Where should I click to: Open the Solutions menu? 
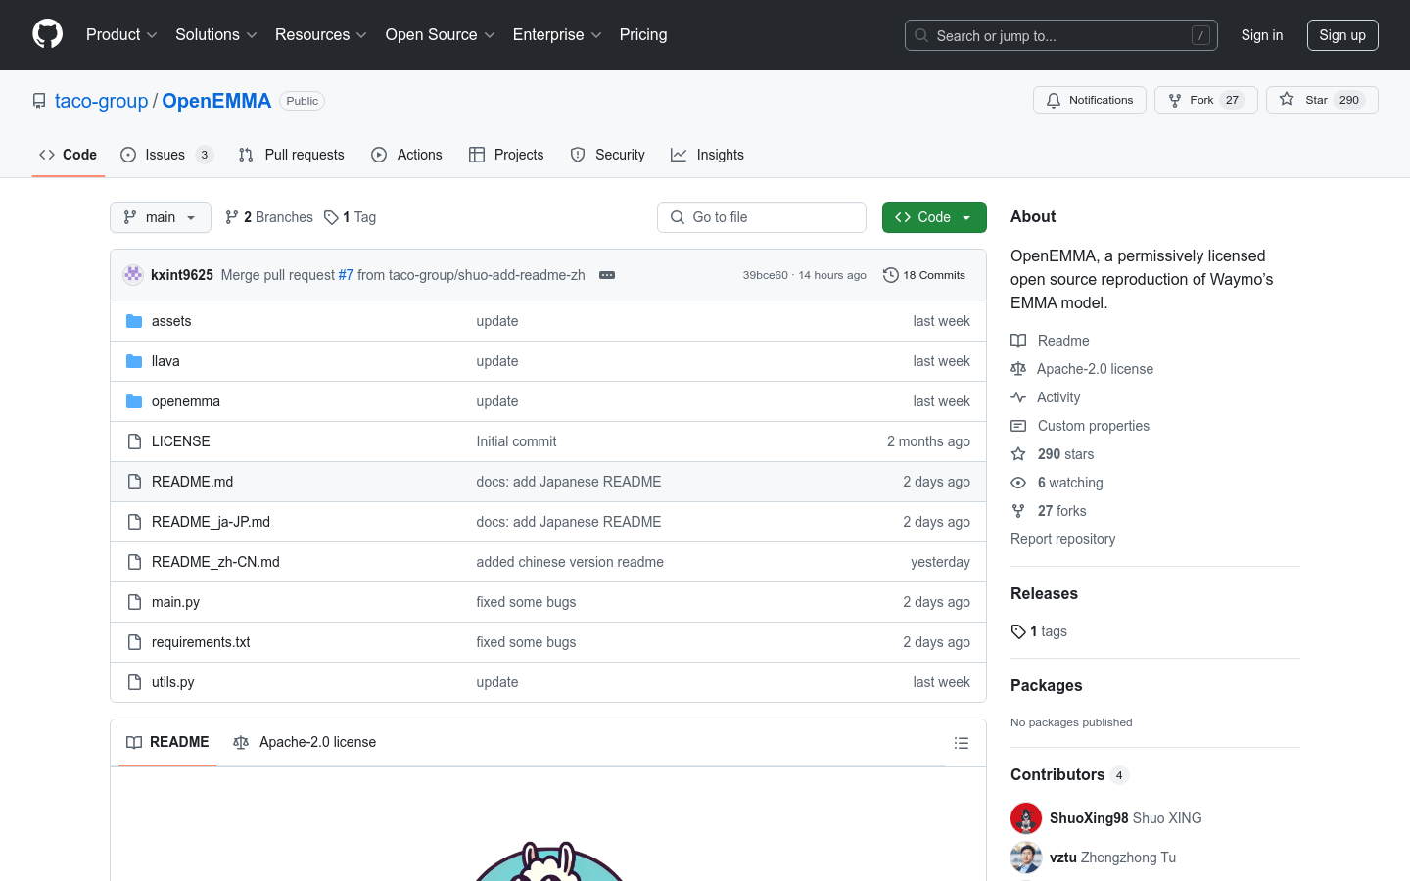(x=215, y=34)
